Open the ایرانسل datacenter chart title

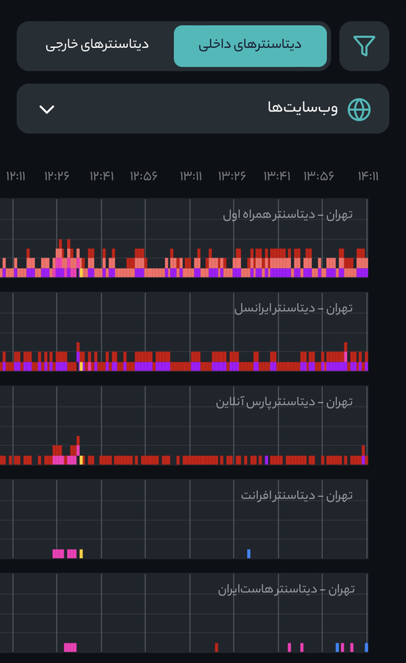coord(294,308)
